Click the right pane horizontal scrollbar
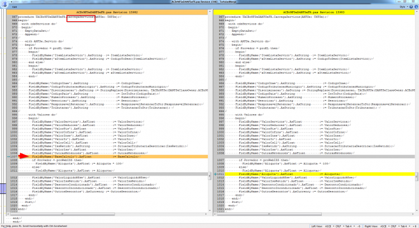419x228 pixels. (269, 214)
